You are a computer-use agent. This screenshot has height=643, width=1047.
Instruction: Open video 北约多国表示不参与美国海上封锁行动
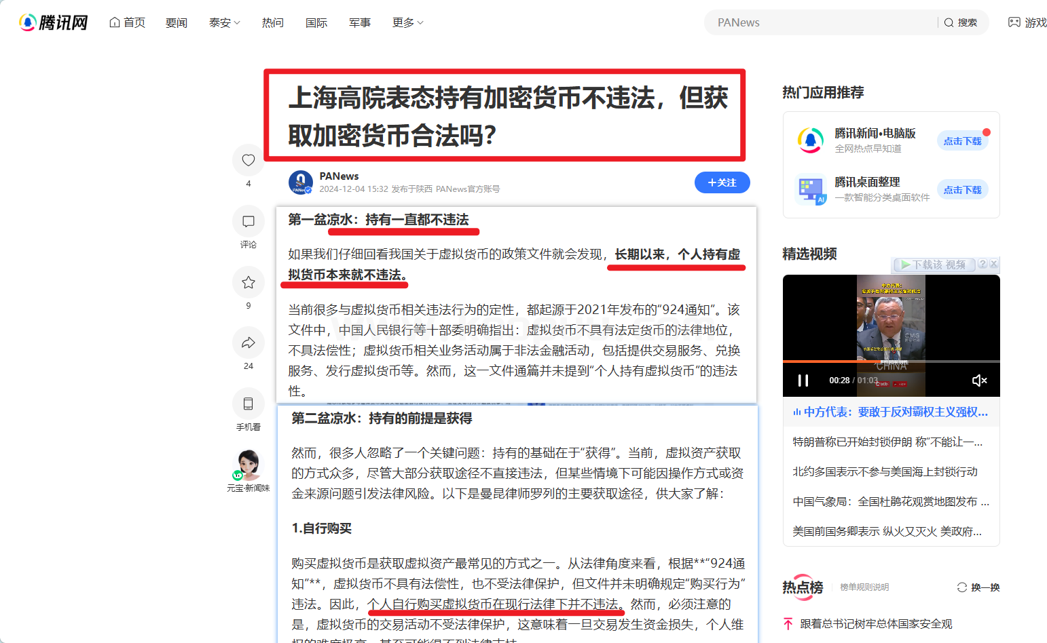[x=885, y=471]
